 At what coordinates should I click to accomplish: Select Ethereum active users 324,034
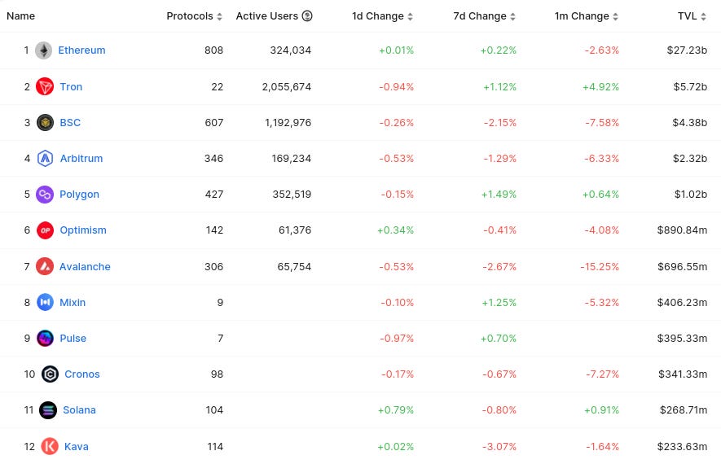point(290,50)
